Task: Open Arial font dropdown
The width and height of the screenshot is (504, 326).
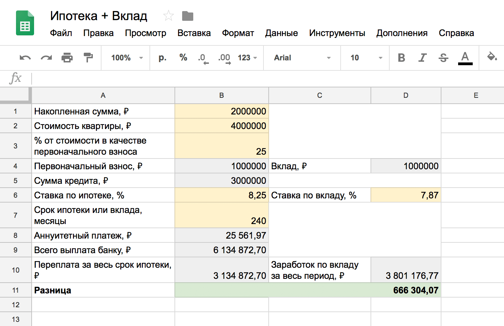Action: (x=302, y=58)
